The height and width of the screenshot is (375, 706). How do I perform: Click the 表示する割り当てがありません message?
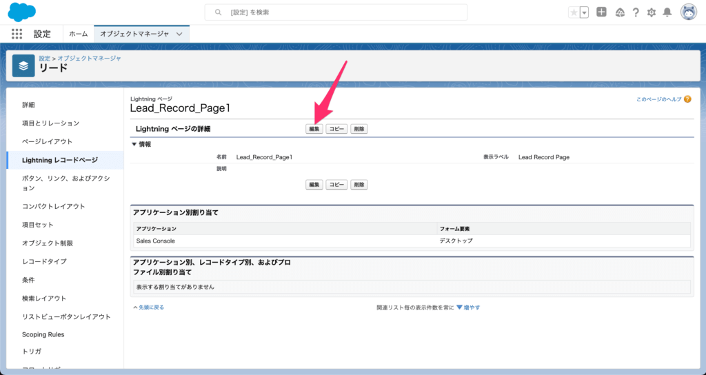tap(175, 287)
